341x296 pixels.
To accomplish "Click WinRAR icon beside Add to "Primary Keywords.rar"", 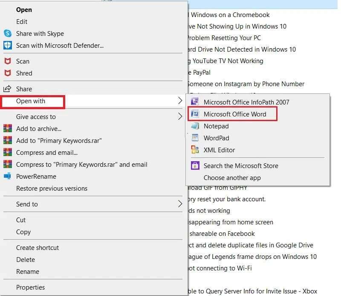I will click(8, 140).
